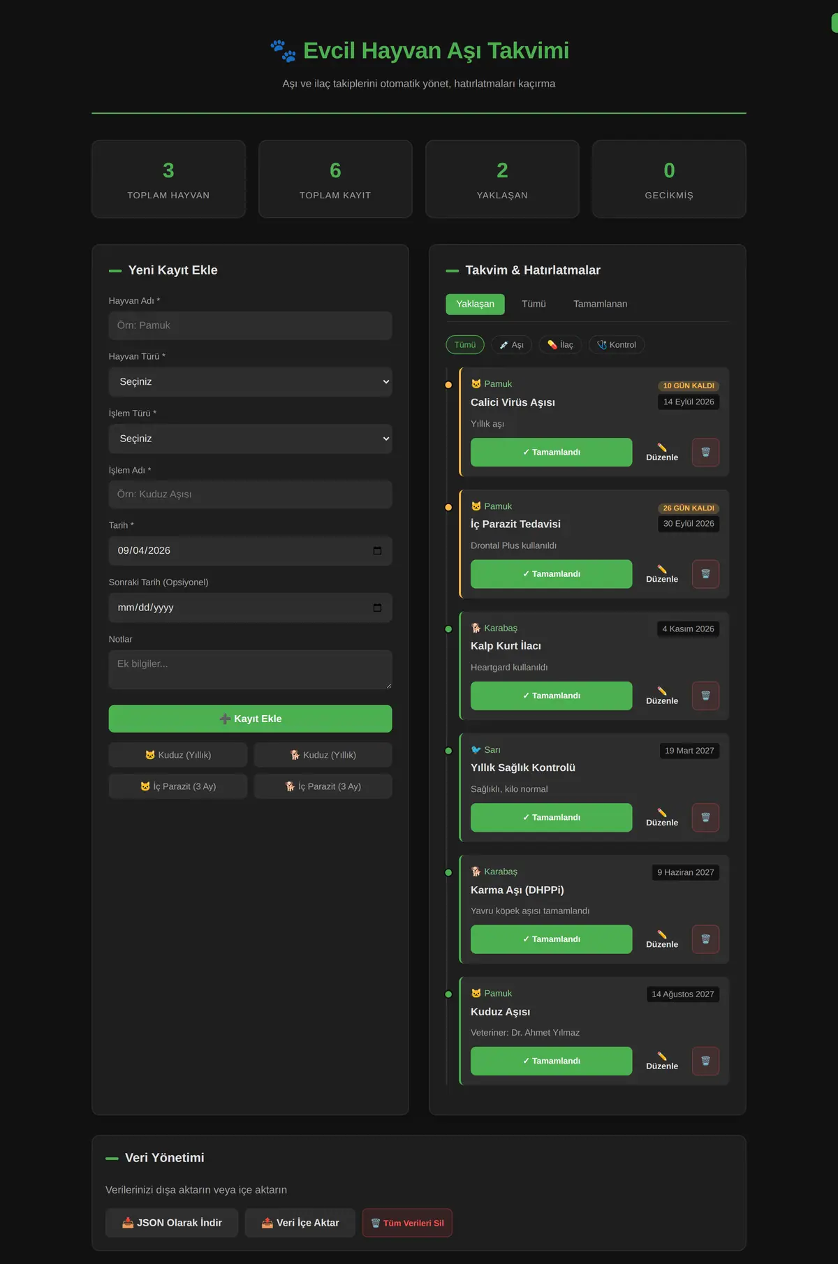
Task: Focus the Hayvan Adı input field
Action: [x=250, y=325]
